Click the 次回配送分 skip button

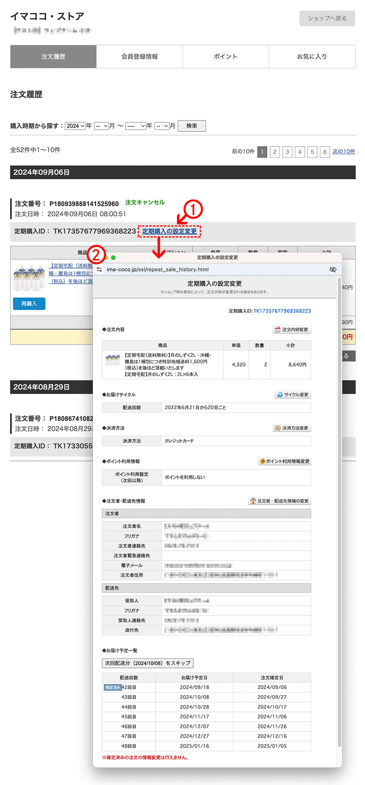point(148,663)
